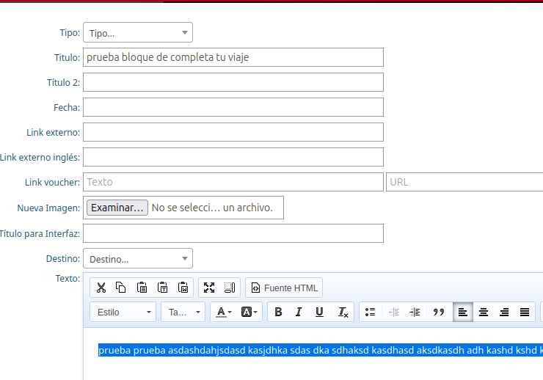The width and height of the screenshot is (543, 380).
Task: Click into the Fecha field
Action: [x=233, y=107]
